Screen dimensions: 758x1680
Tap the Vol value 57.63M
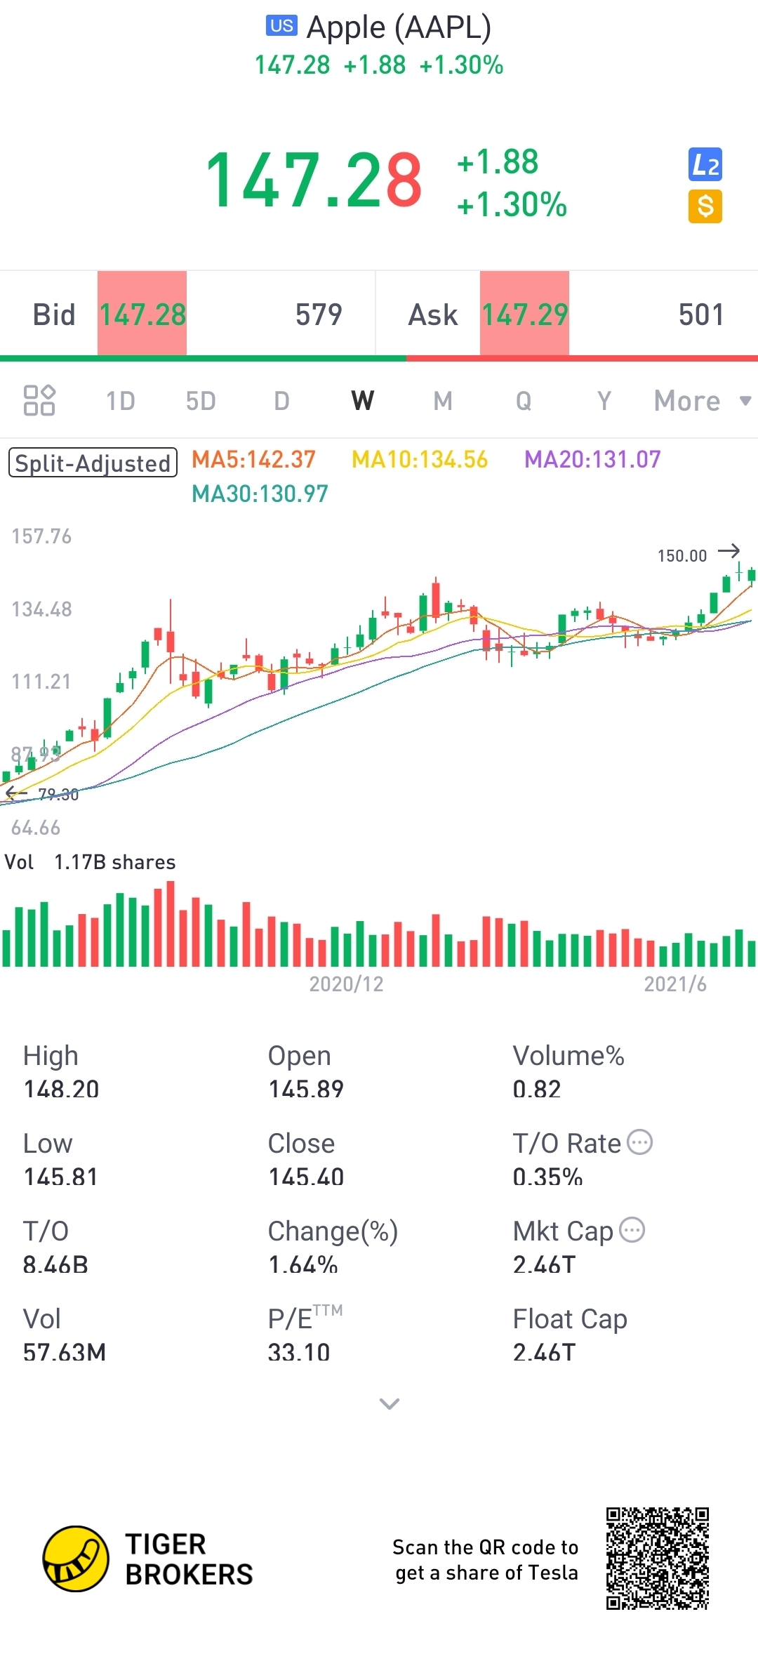[x=65, y=1352]
